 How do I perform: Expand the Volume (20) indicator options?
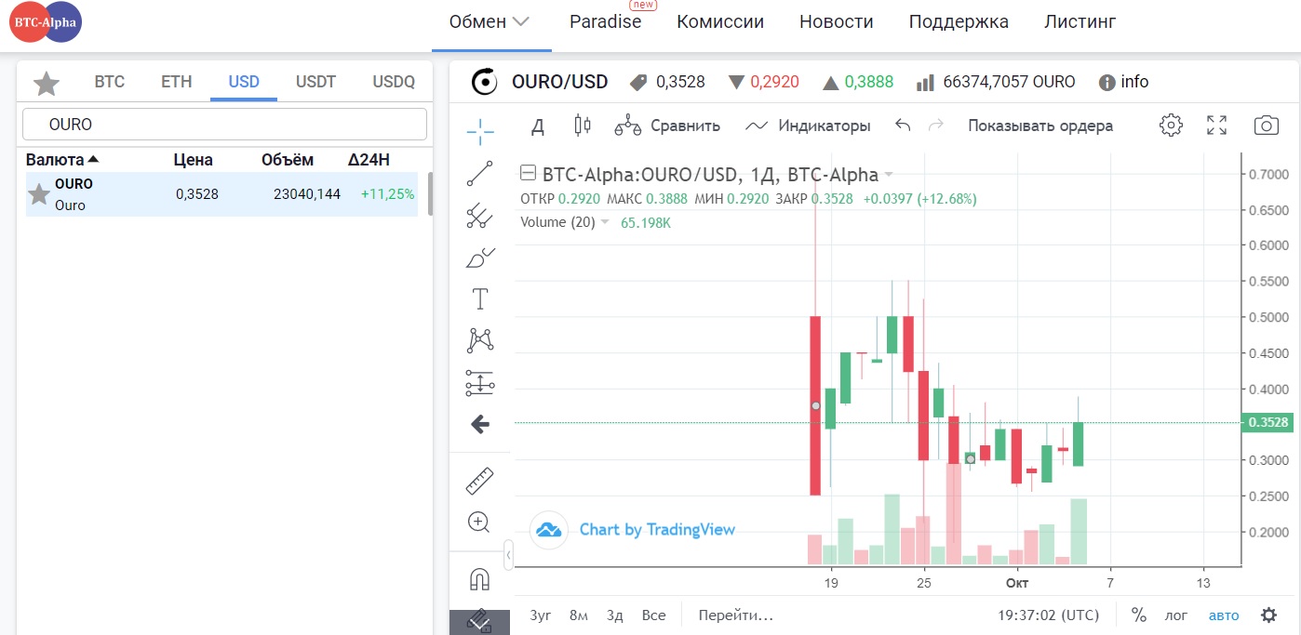click(605, 222)
